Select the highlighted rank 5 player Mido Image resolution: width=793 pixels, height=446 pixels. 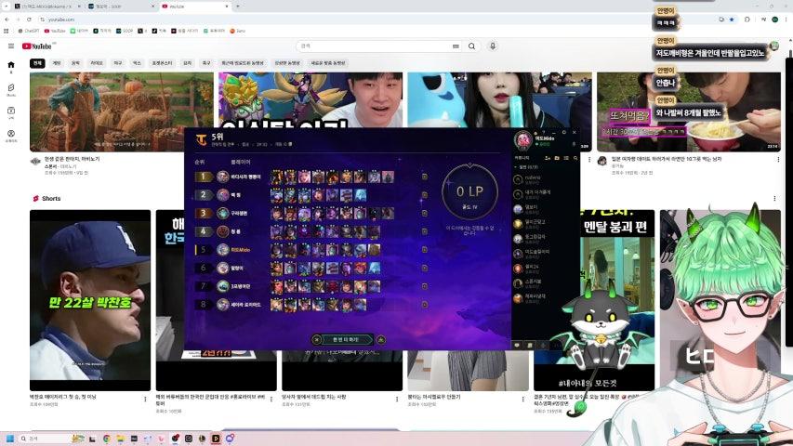point(240,250)
